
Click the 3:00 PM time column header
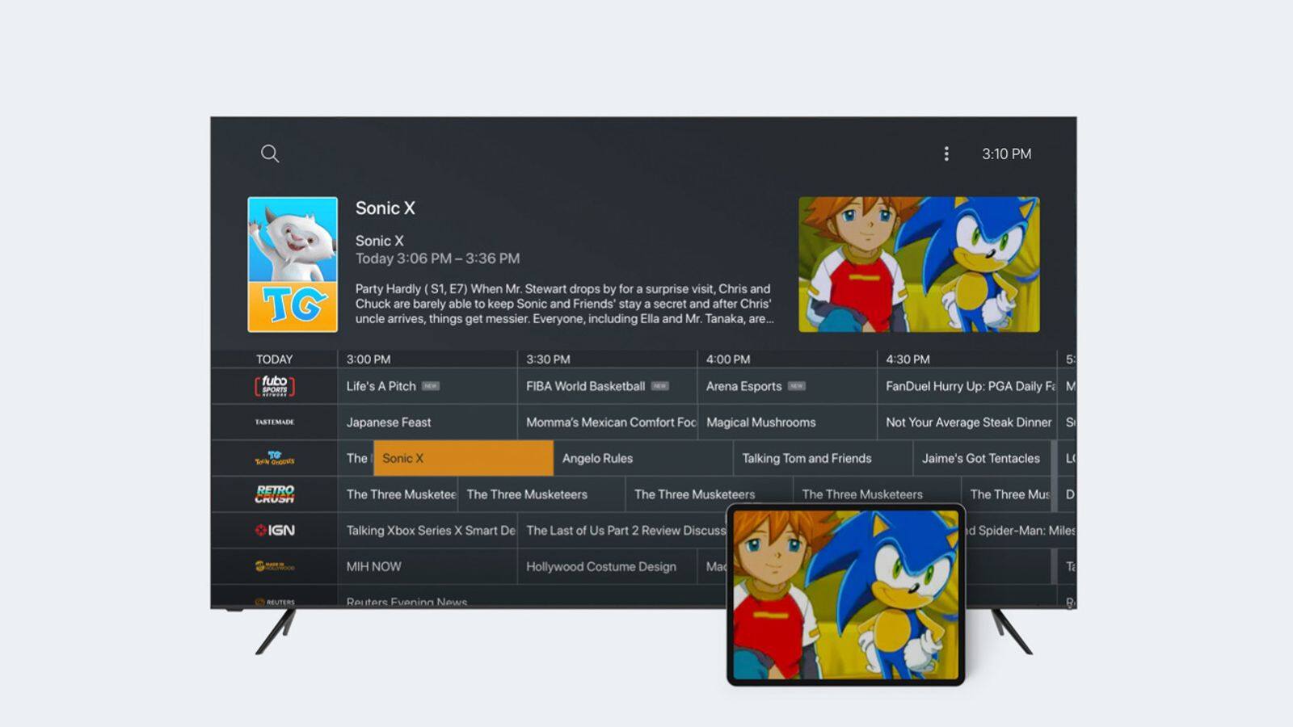click(369, 359)
